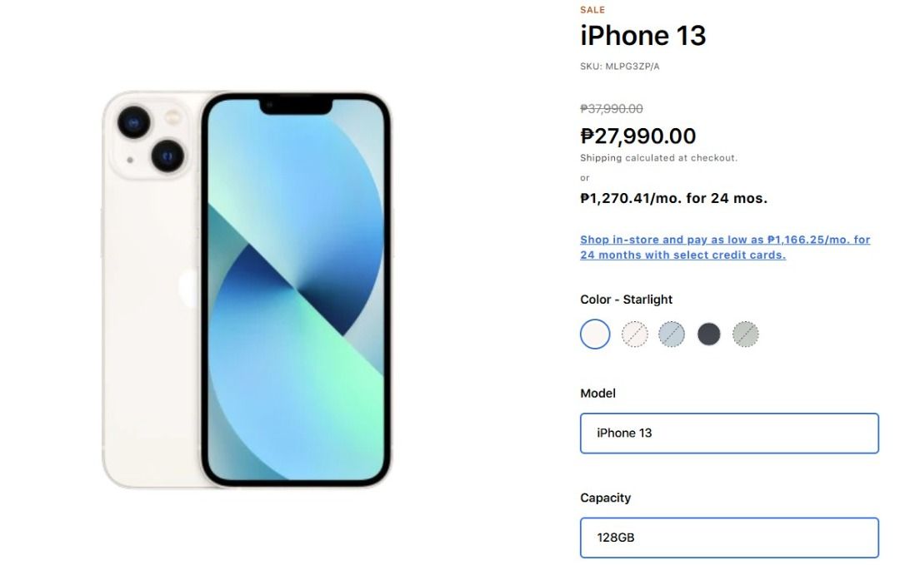Click the Shipping policy link
Viewport: 900px width, 565px height.
click(600, 158)
